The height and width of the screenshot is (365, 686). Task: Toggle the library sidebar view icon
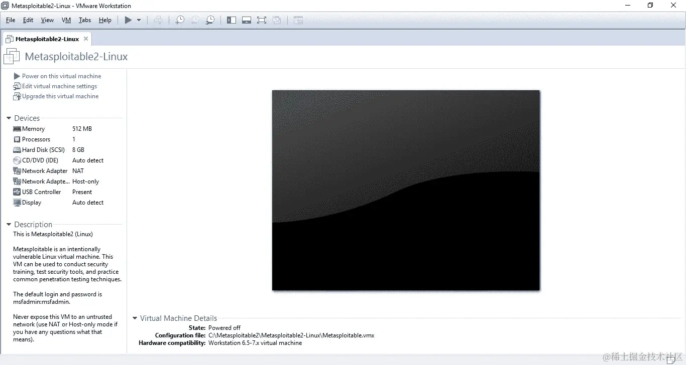click(231, 20)
